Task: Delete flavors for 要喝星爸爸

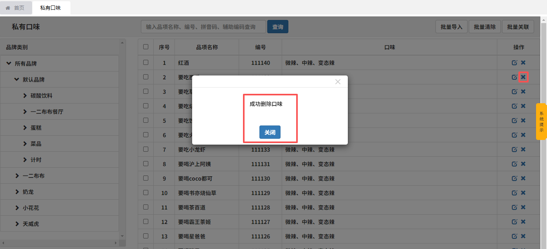Action: pos(523,236)
